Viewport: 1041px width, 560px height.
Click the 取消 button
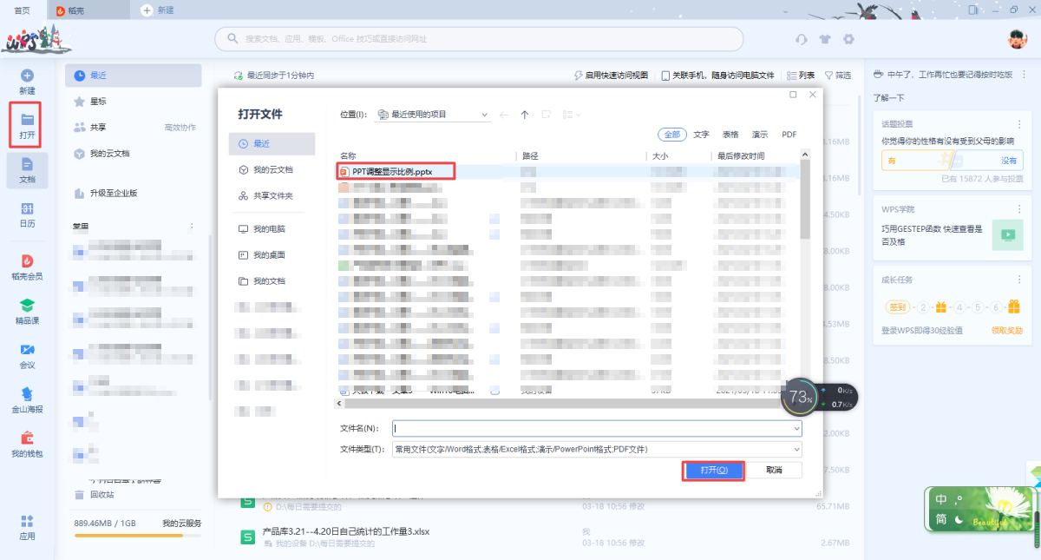[774, 470]
